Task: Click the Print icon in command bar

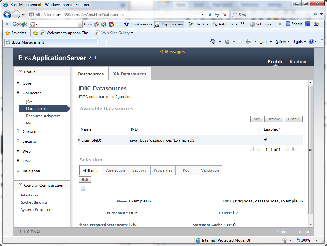Action: click(x=249, y=42)
